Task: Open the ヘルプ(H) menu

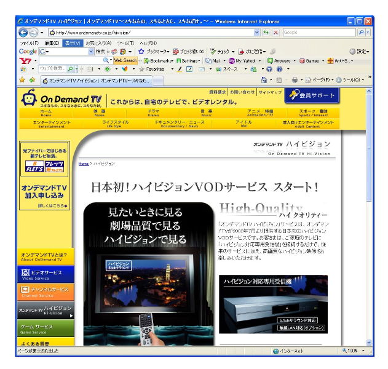Action: click(148, 43)
